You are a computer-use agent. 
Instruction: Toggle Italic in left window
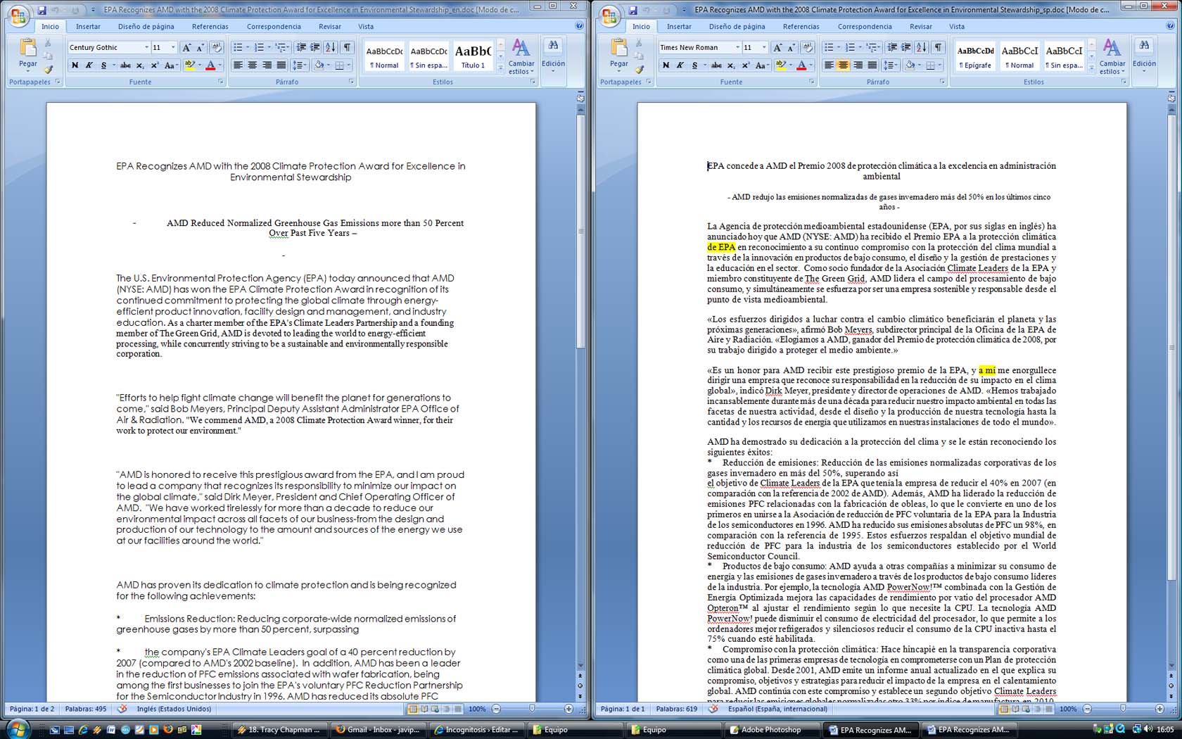point(89,65)
